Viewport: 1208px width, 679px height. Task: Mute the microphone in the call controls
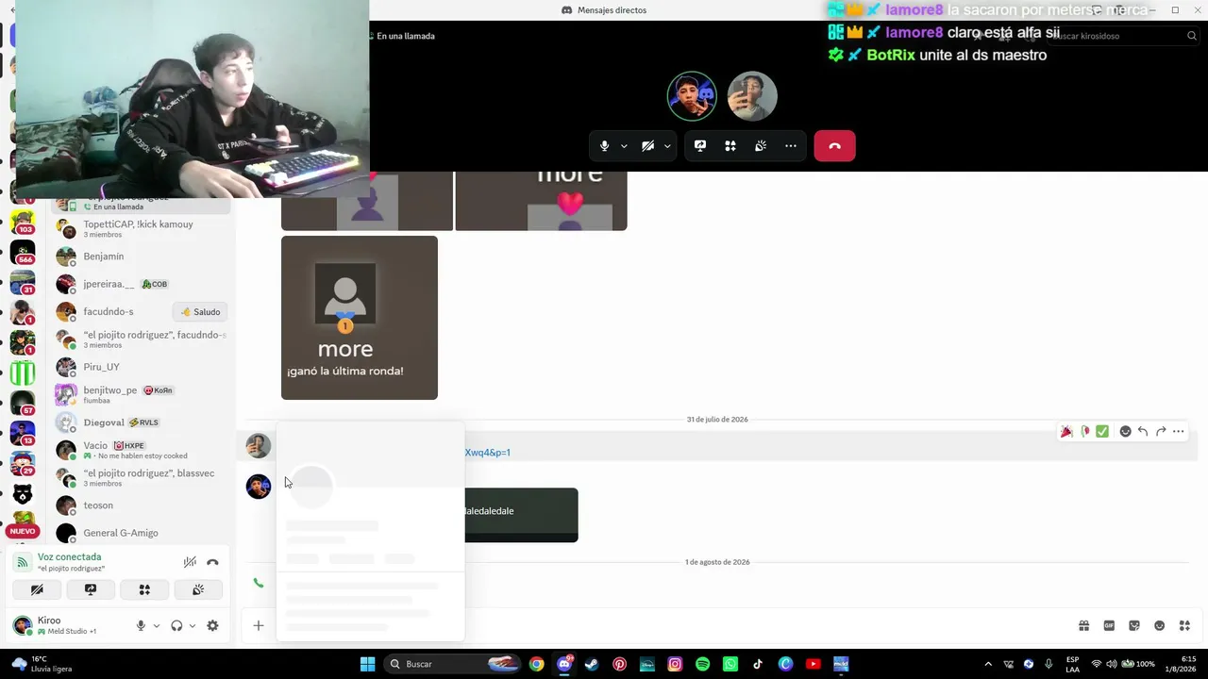tap(605, 146)
